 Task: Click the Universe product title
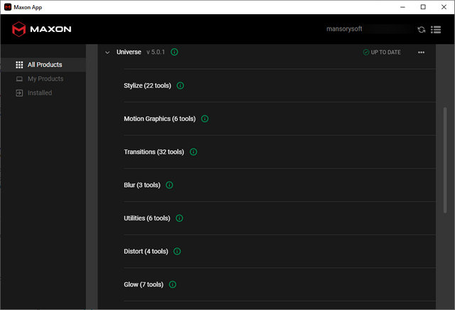click(129, 52)
